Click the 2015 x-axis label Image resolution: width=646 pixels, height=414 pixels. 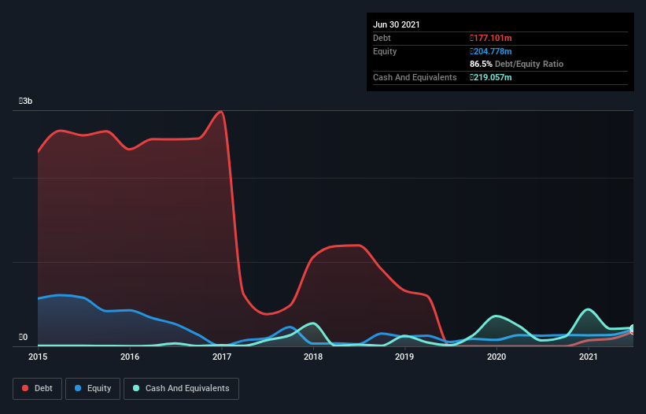click(x=38, y=357)
